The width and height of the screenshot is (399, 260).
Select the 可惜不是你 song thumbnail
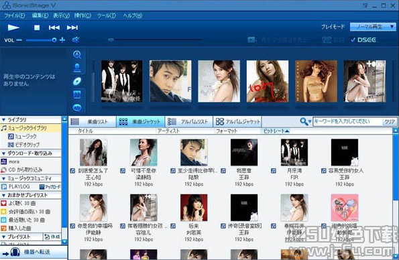144,152
